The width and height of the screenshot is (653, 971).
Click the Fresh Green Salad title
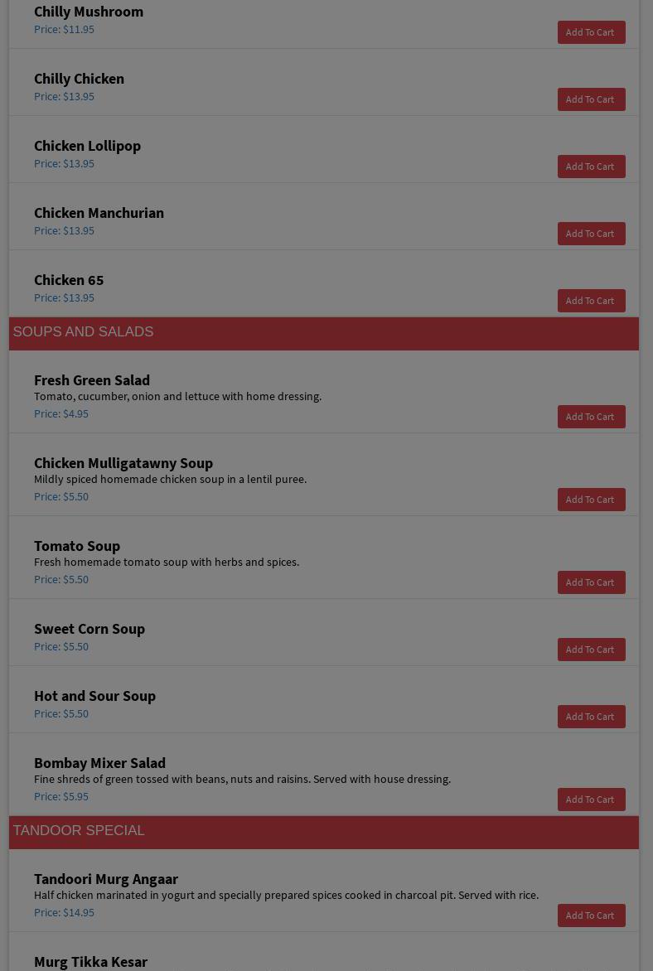point(92,380)
